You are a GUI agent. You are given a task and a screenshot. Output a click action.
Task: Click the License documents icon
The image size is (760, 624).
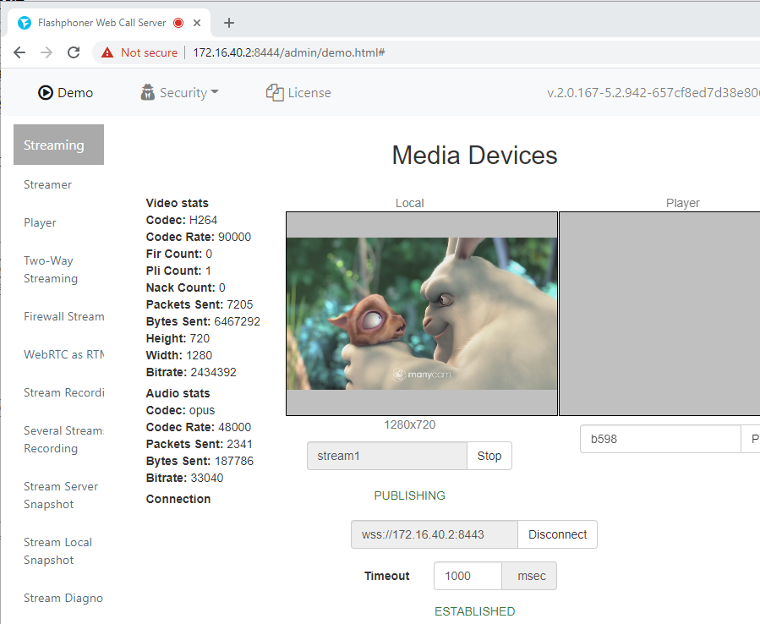pyautogui.click(x=275, y=93)
